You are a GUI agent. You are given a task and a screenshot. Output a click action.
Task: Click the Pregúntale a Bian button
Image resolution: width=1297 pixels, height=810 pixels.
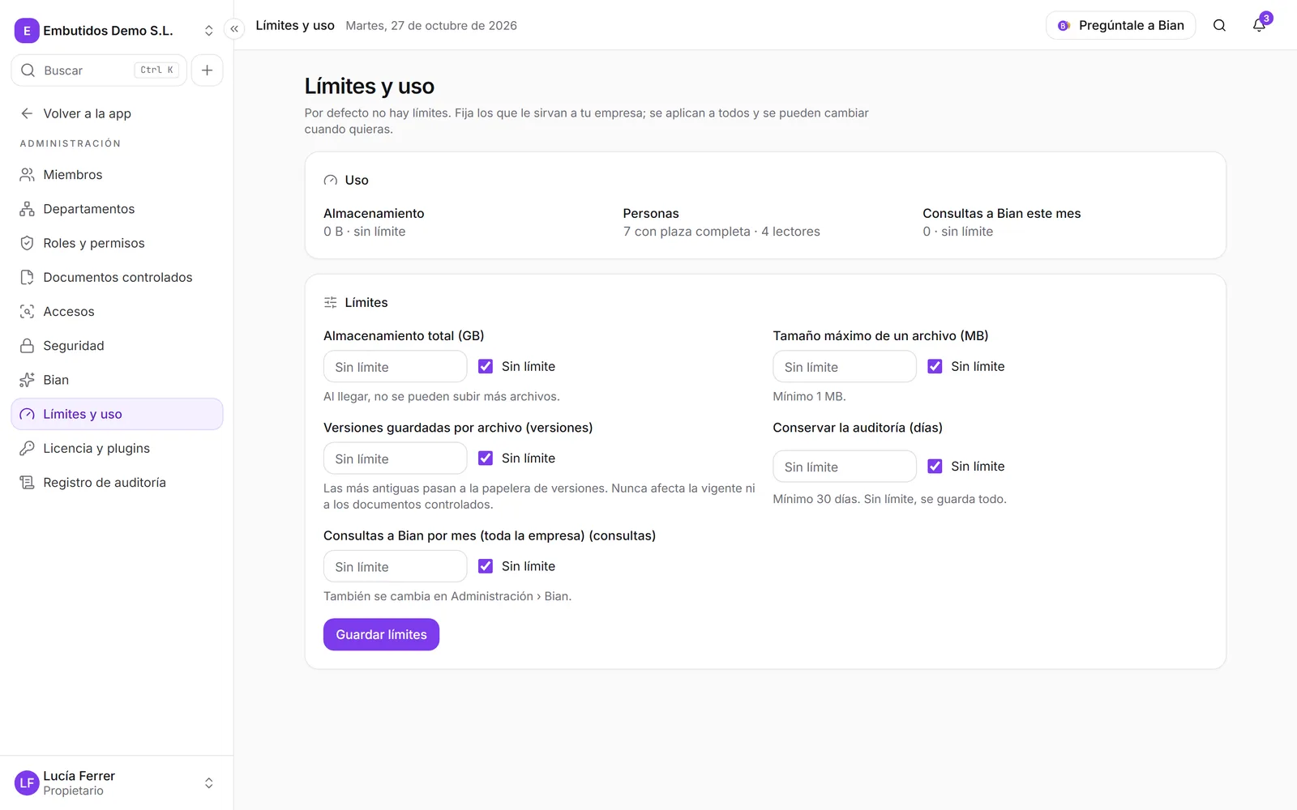[1121, 26]
